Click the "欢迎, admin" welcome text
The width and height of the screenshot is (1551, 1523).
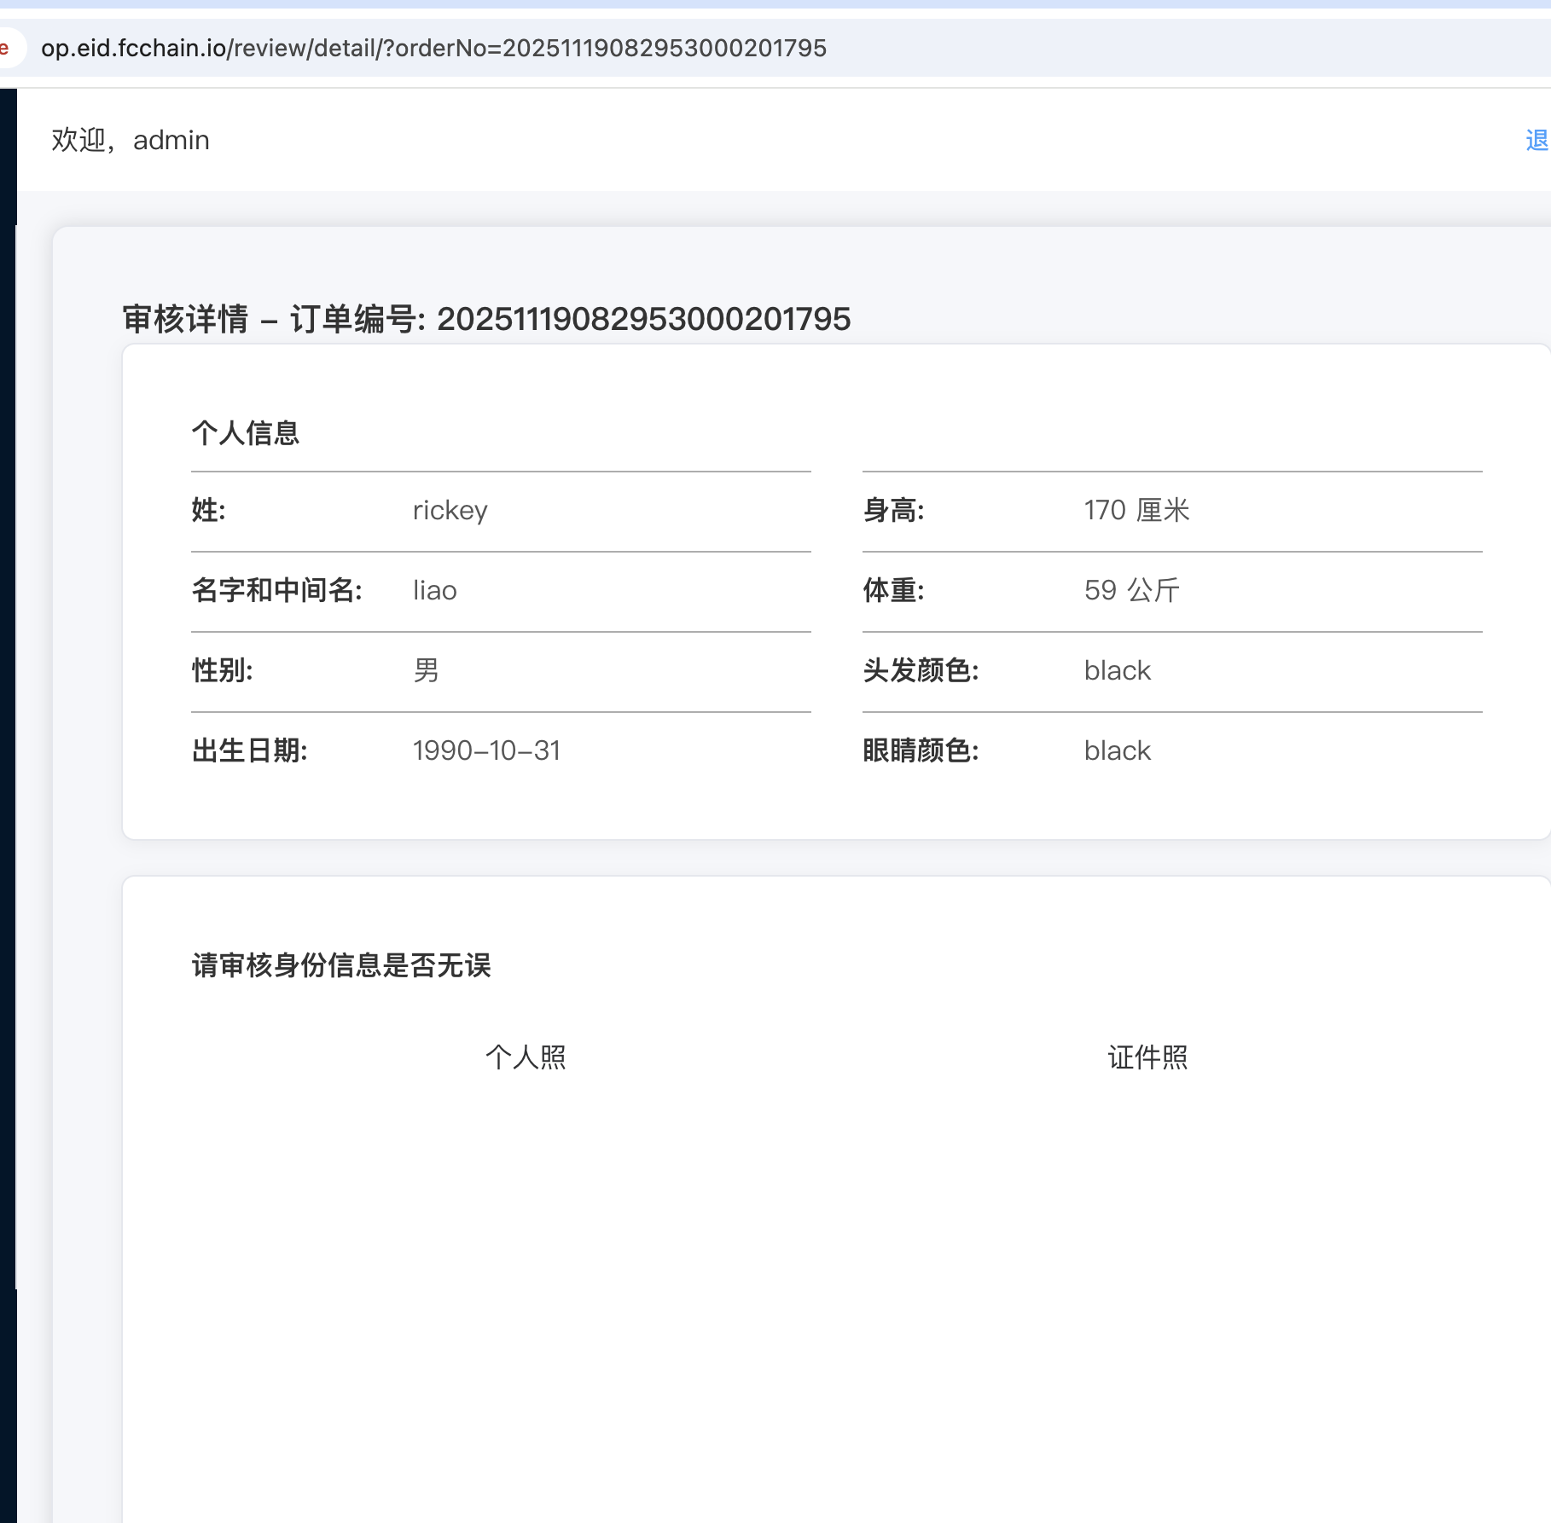(x=131, y=140)
